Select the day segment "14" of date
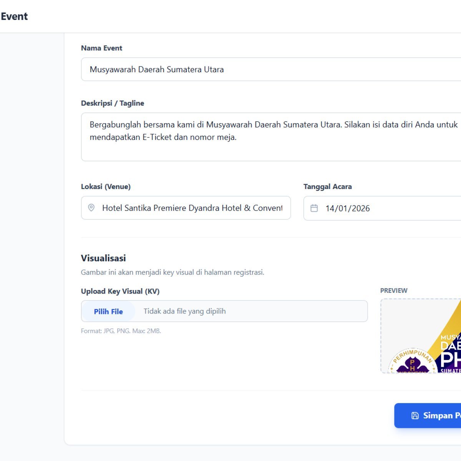 pyautogui.click(x=330, y=208)
